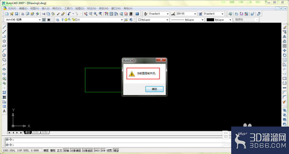Toggle 正交 ortho mode in status bar
Screen dimensions: 289x154
[x=60, y=151]
